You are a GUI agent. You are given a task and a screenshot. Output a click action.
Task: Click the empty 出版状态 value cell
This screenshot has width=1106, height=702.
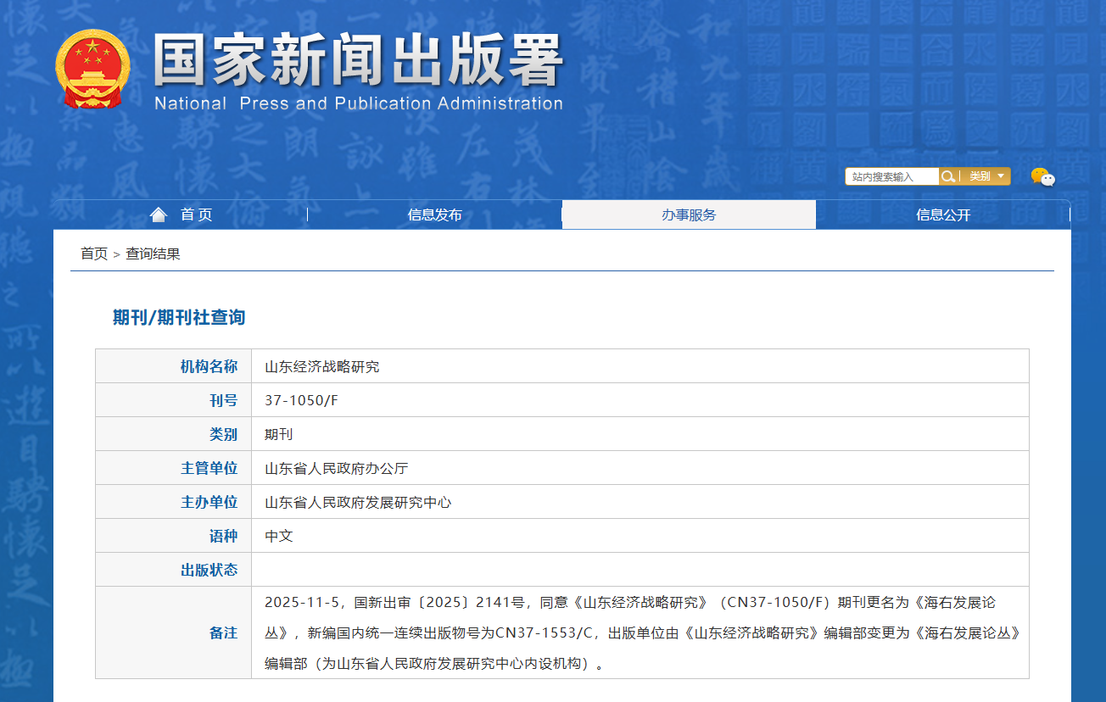[640, 570]
